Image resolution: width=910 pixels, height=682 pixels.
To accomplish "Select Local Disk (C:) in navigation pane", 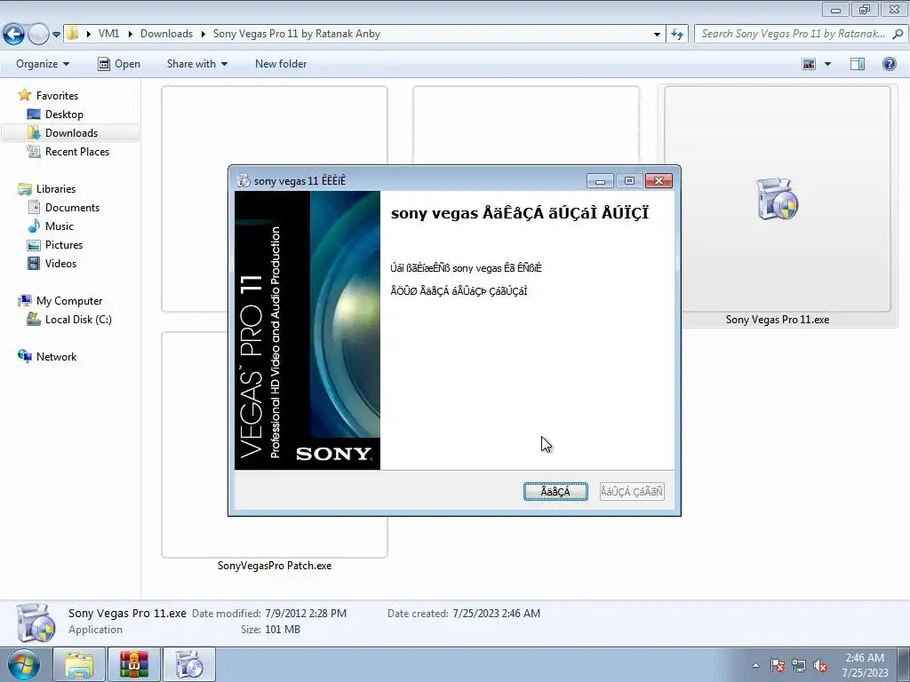I will tap(78, 320).
